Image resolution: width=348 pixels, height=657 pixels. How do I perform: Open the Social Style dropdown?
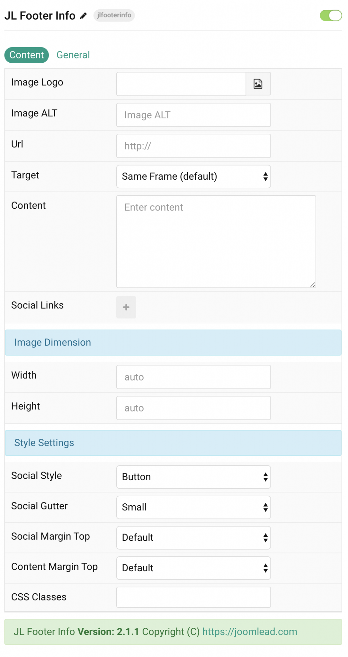193,477
